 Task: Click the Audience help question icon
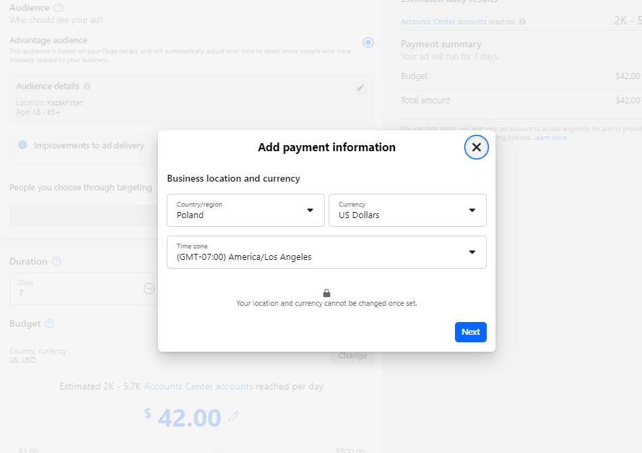click(x=59, y=8)
